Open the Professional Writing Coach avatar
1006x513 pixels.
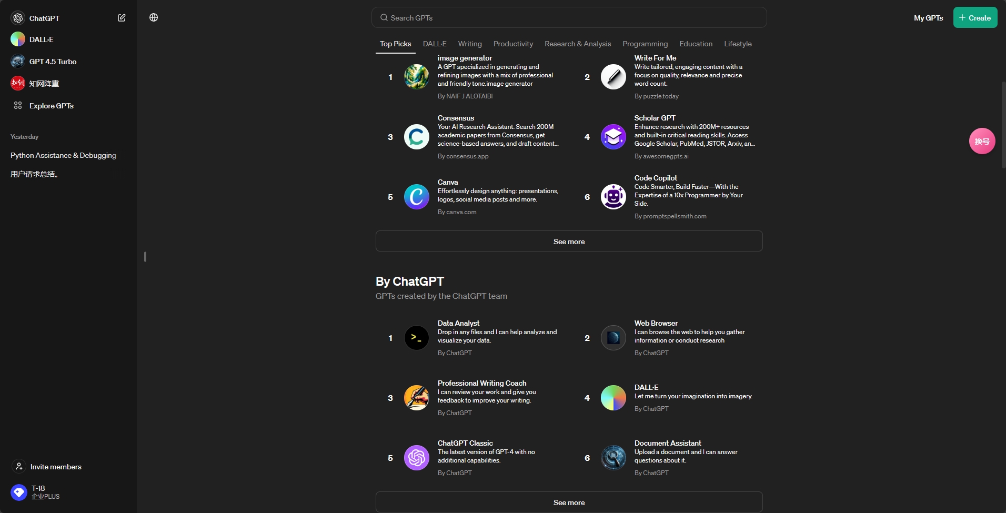(417, 398)
